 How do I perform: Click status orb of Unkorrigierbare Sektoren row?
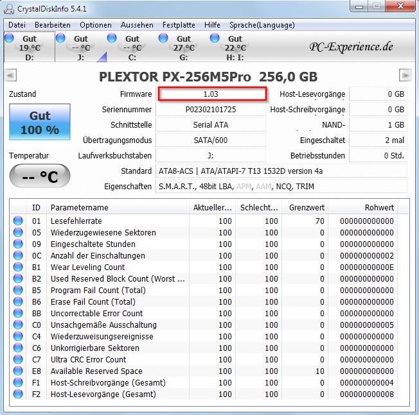pyautogui.click(x=18, y=348)
